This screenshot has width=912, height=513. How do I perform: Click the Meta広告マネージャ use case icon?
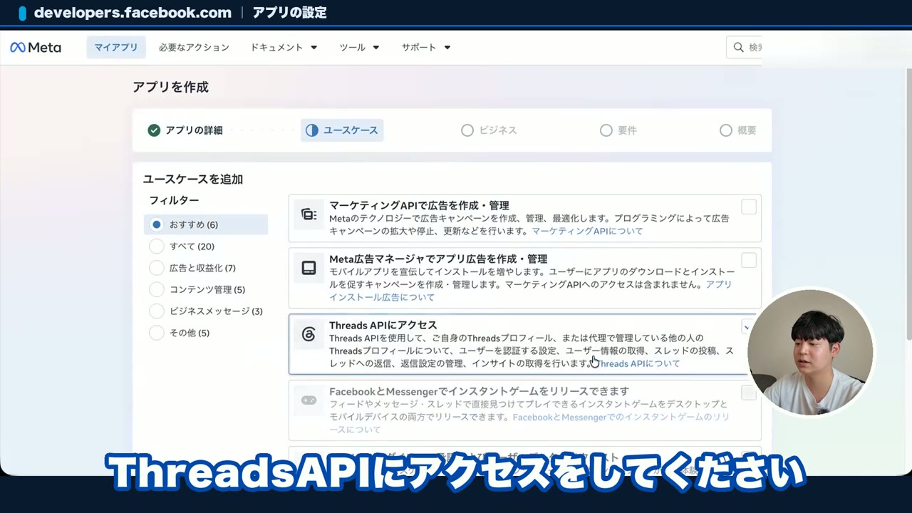309,268
